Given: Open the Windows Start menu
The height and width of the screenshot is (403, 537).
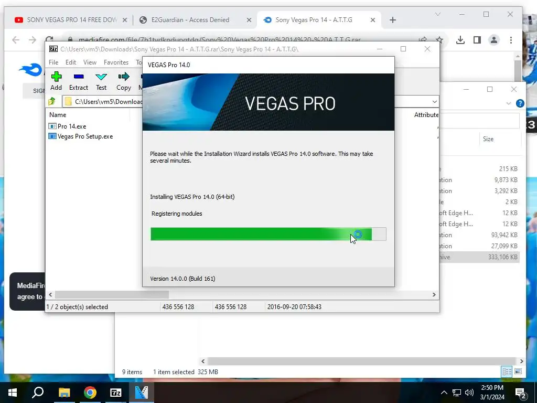Looking at the screenshot, I should tap(13, 393).
